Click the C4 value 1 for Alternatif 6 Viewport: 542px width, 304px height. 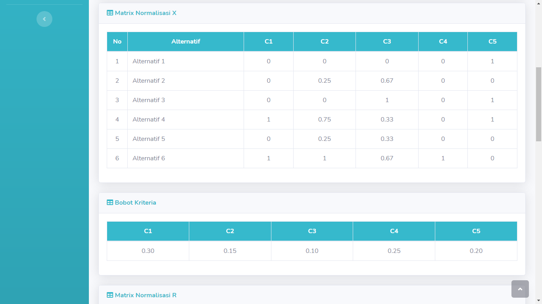click(443, 158)
